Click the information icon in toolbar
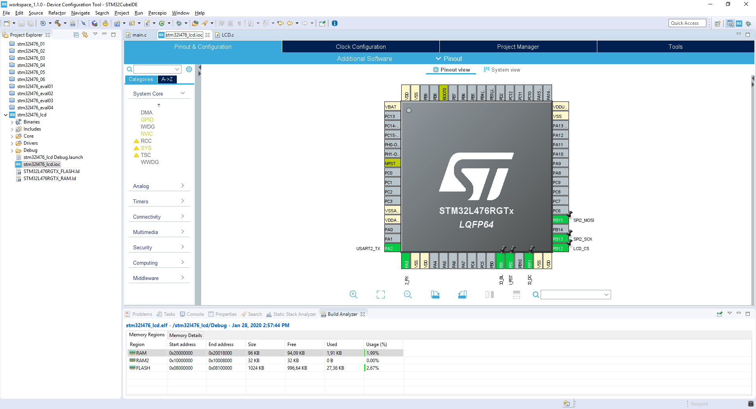The image size is (756, 409). (335, 23)
